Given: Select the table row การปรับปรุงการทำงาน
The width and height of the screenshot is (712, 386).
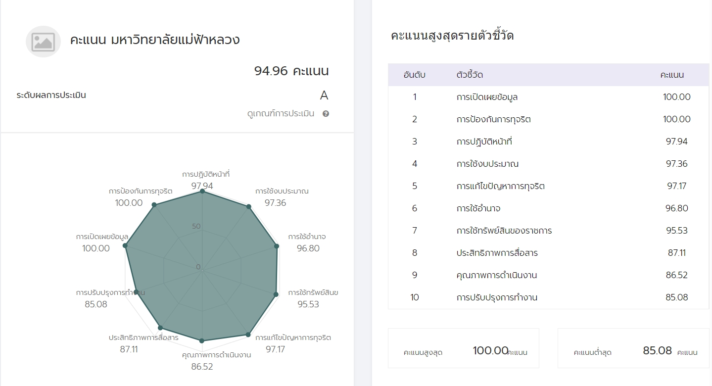Looking at the screenshot, I should pyautogui.click(x=548, y=297).
